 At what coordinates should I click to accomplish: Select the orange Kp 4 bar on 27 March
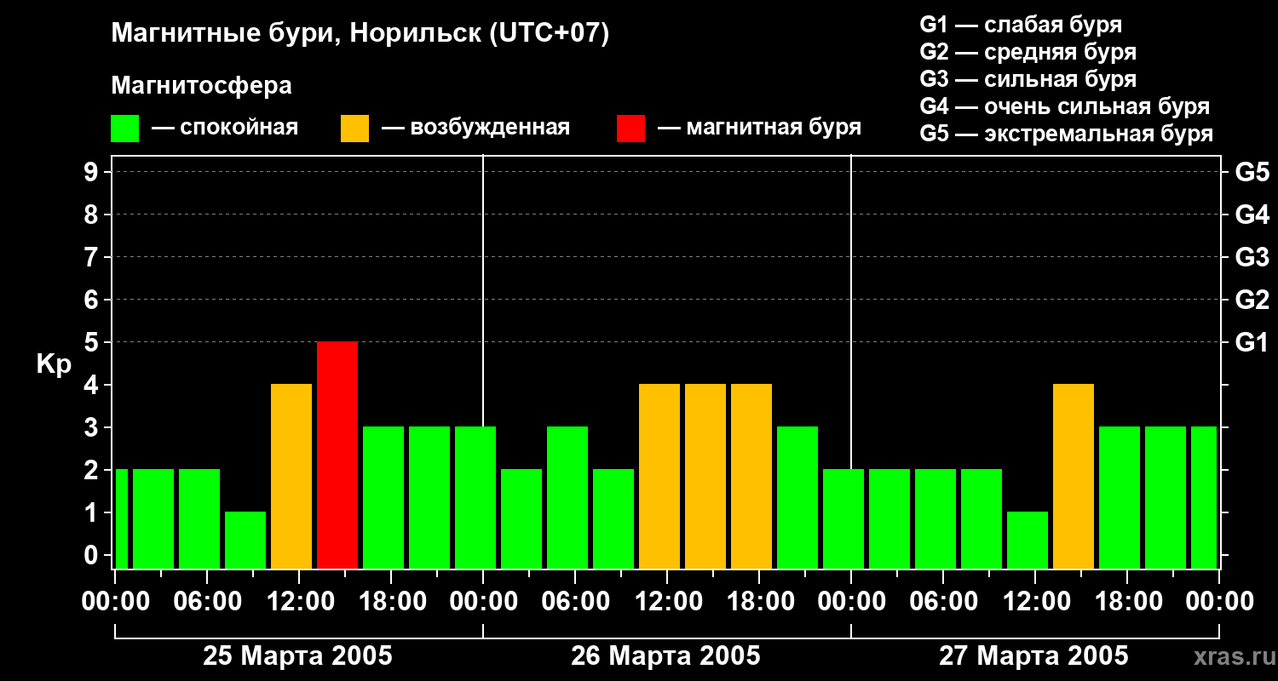(x=1074, y=477)
